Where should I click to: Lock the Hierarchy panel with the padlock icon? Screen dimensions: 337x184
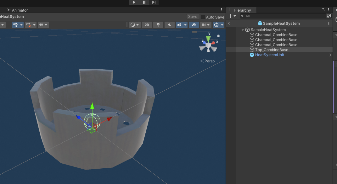[323, 10]
